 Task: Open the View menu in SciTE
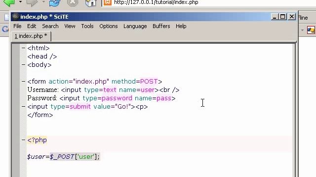tap(70, 26)
